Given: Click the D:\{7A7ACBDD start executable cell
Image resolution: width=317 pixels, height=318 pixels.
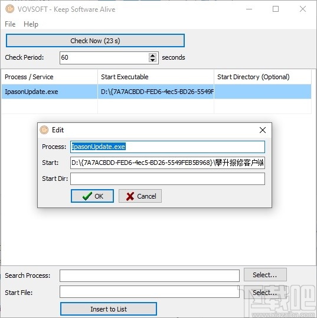Looking at the screenshot, I should 156,92.
